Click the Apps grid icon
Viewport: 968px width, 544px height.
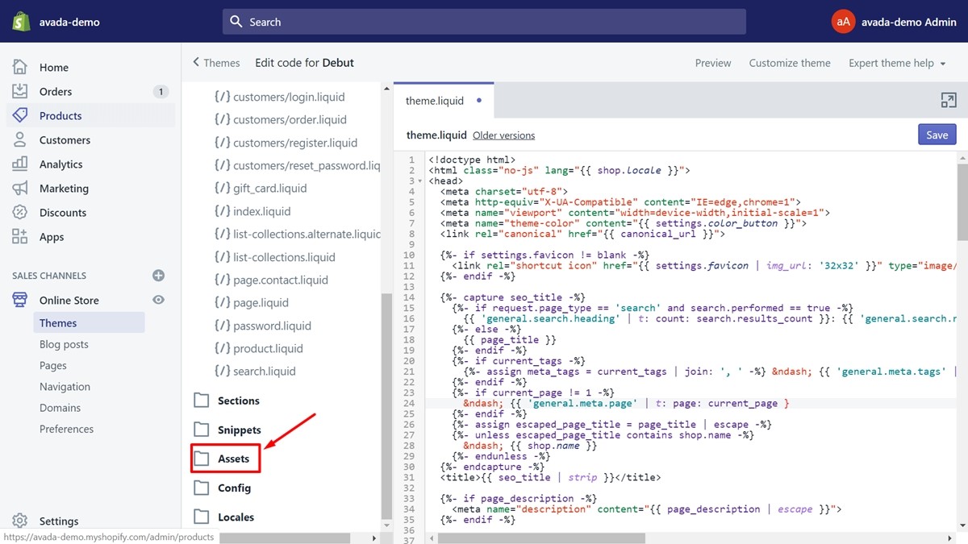tap(20, 236)
